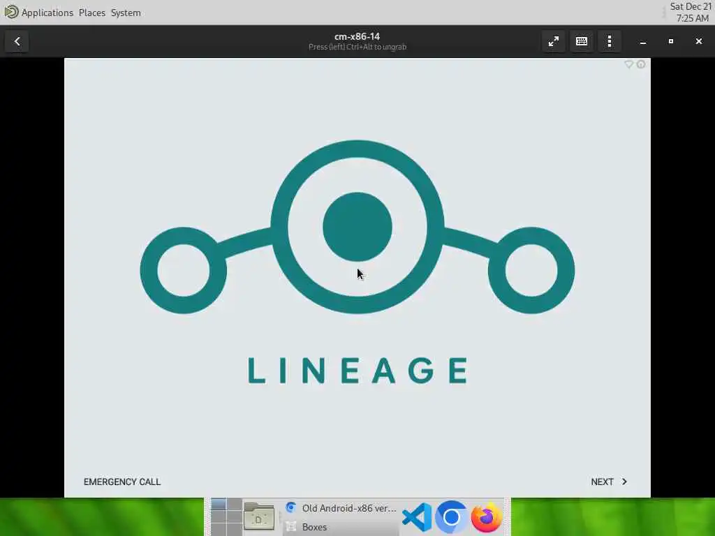This screenshot has height=536, width=715.
Task: Toggle fullscreen mode in Boxes
Action: coord(554,41)
